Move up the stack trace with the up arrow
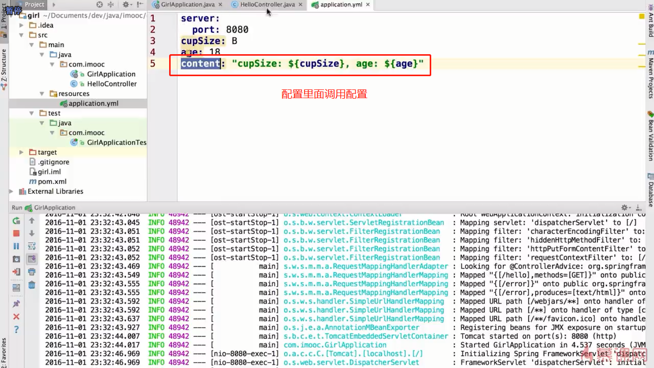Image resolution: width=654 pixels, height=368 pixels. tap(32, 221)
